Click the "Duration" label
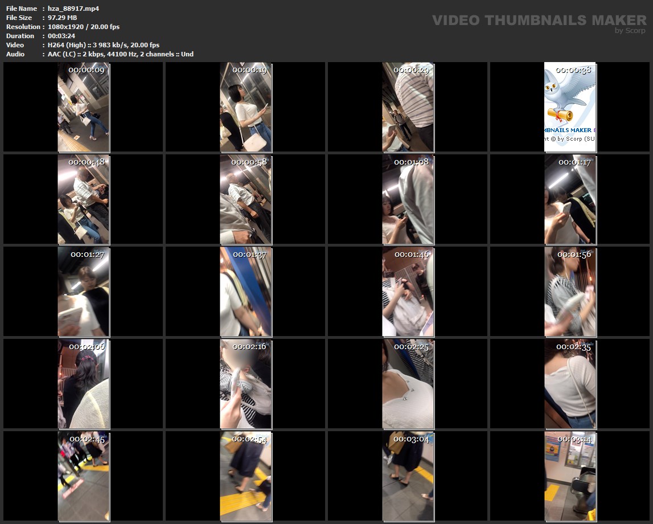 click(x=20, y=36)
